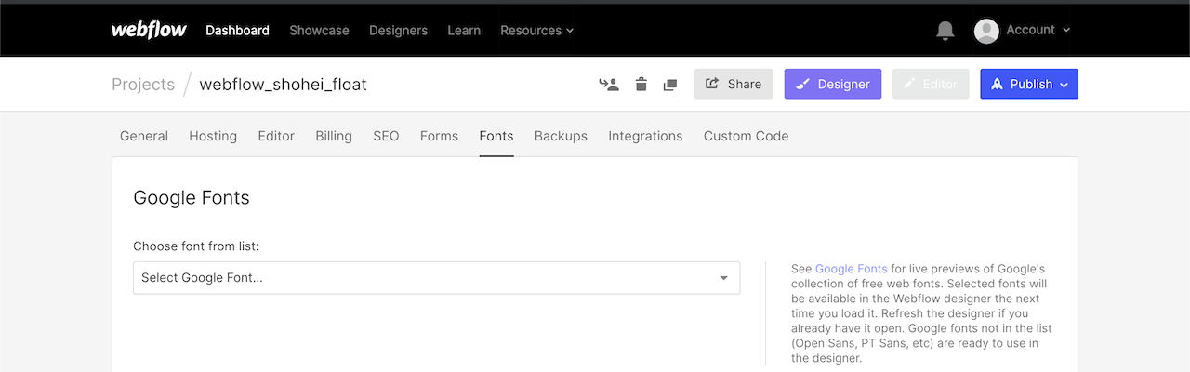1190x372 pixels.
Task: Click the Webflow logo
Action: pyautogui.click(x=148, y=30)
